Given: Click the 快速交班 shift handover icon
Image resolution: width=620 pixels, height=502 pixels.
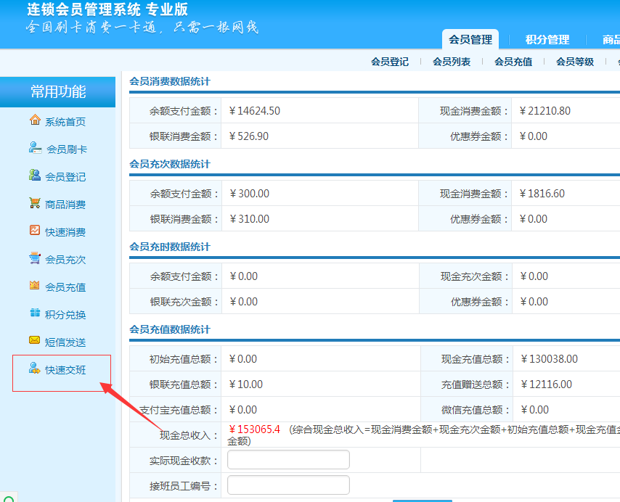Looking at the screenshot, I should coord(35,369).
